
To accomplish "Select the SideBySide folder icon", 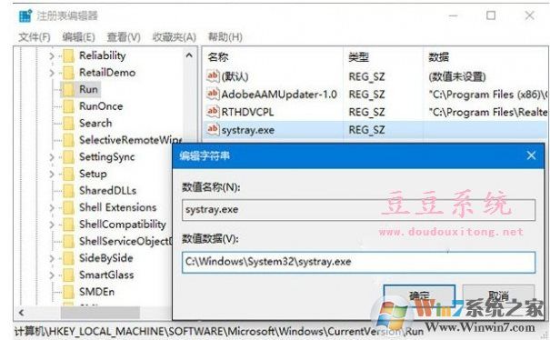I will [69, 258].
